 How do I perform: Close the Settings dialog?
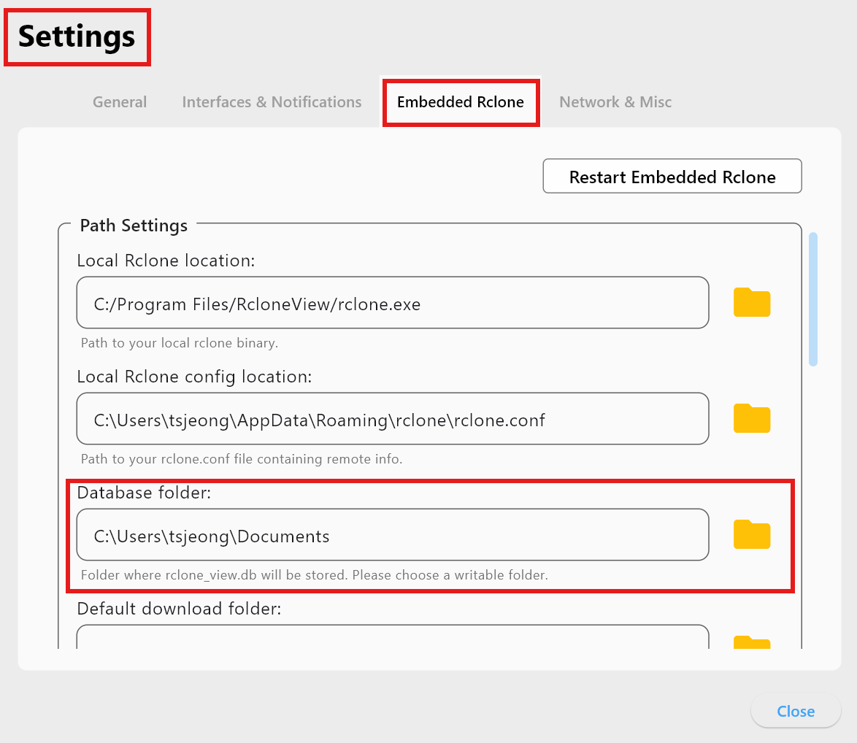click(x=795, y=711)
